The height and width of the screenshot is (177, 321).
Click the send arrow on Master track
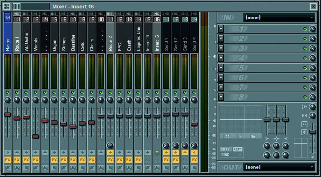(x=7, y=152)
